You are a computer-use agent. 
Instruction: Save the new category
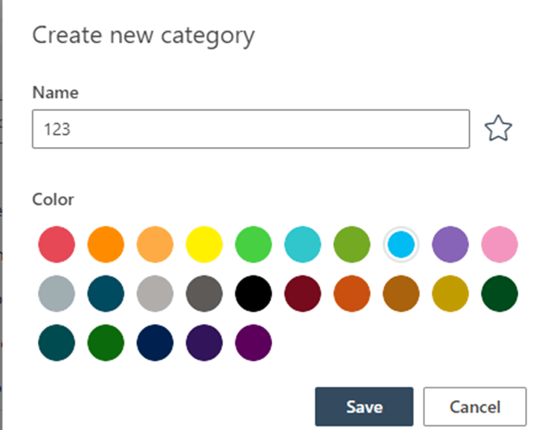364,406
